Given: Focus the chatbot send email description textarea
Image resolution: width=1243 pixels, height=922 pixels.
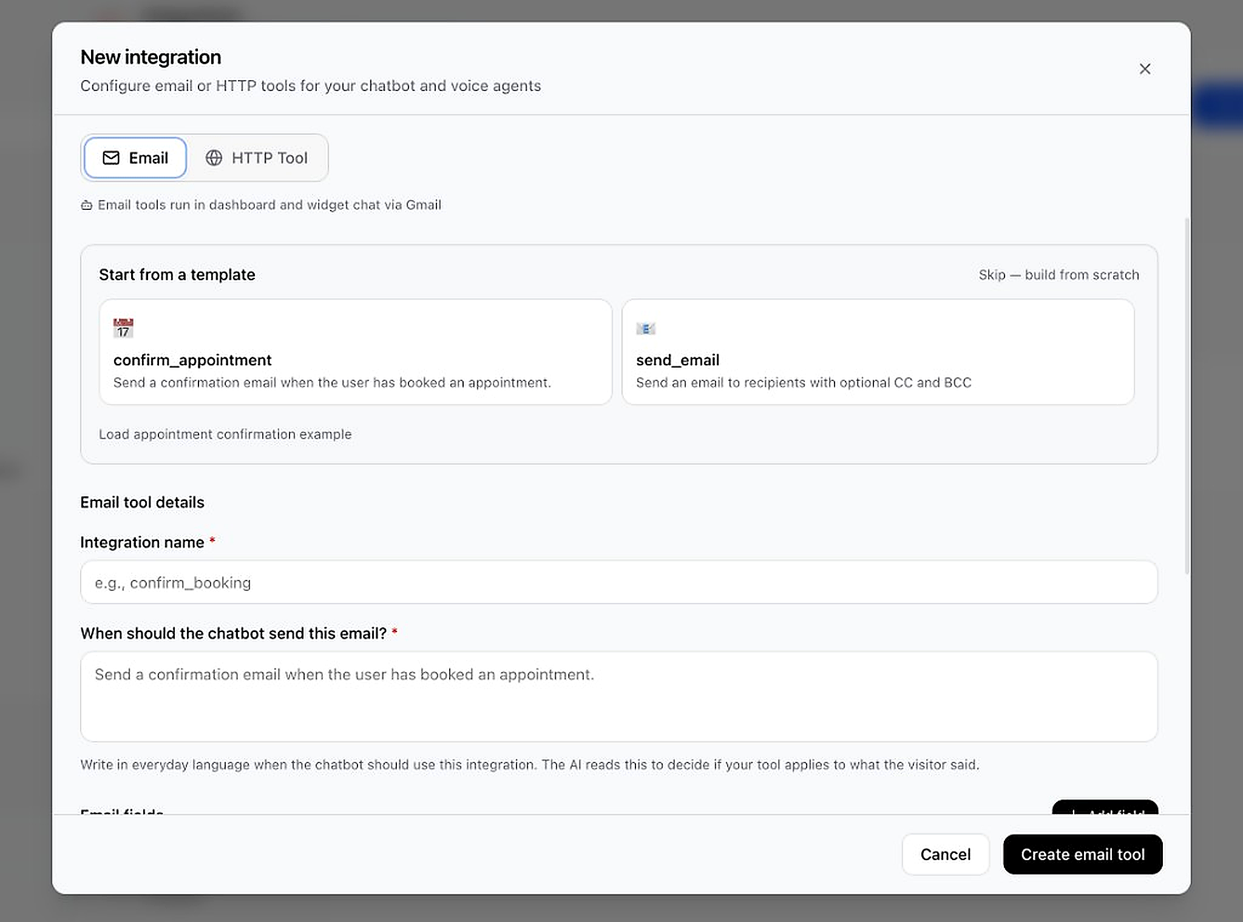Looking at the screenshot, I should coord(619,696).
